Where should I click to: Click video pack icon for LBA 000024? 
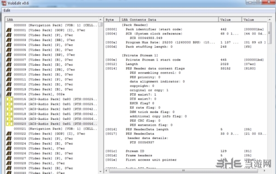tap(9, 144)
